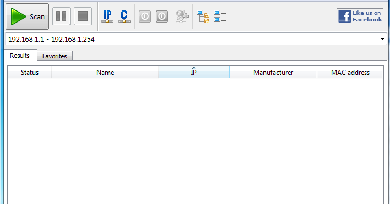Click the tree with folders icon

click(203, 16)
